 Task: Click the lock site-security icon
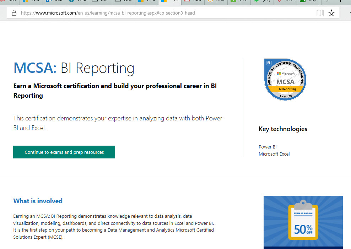[x=14, y=13]
